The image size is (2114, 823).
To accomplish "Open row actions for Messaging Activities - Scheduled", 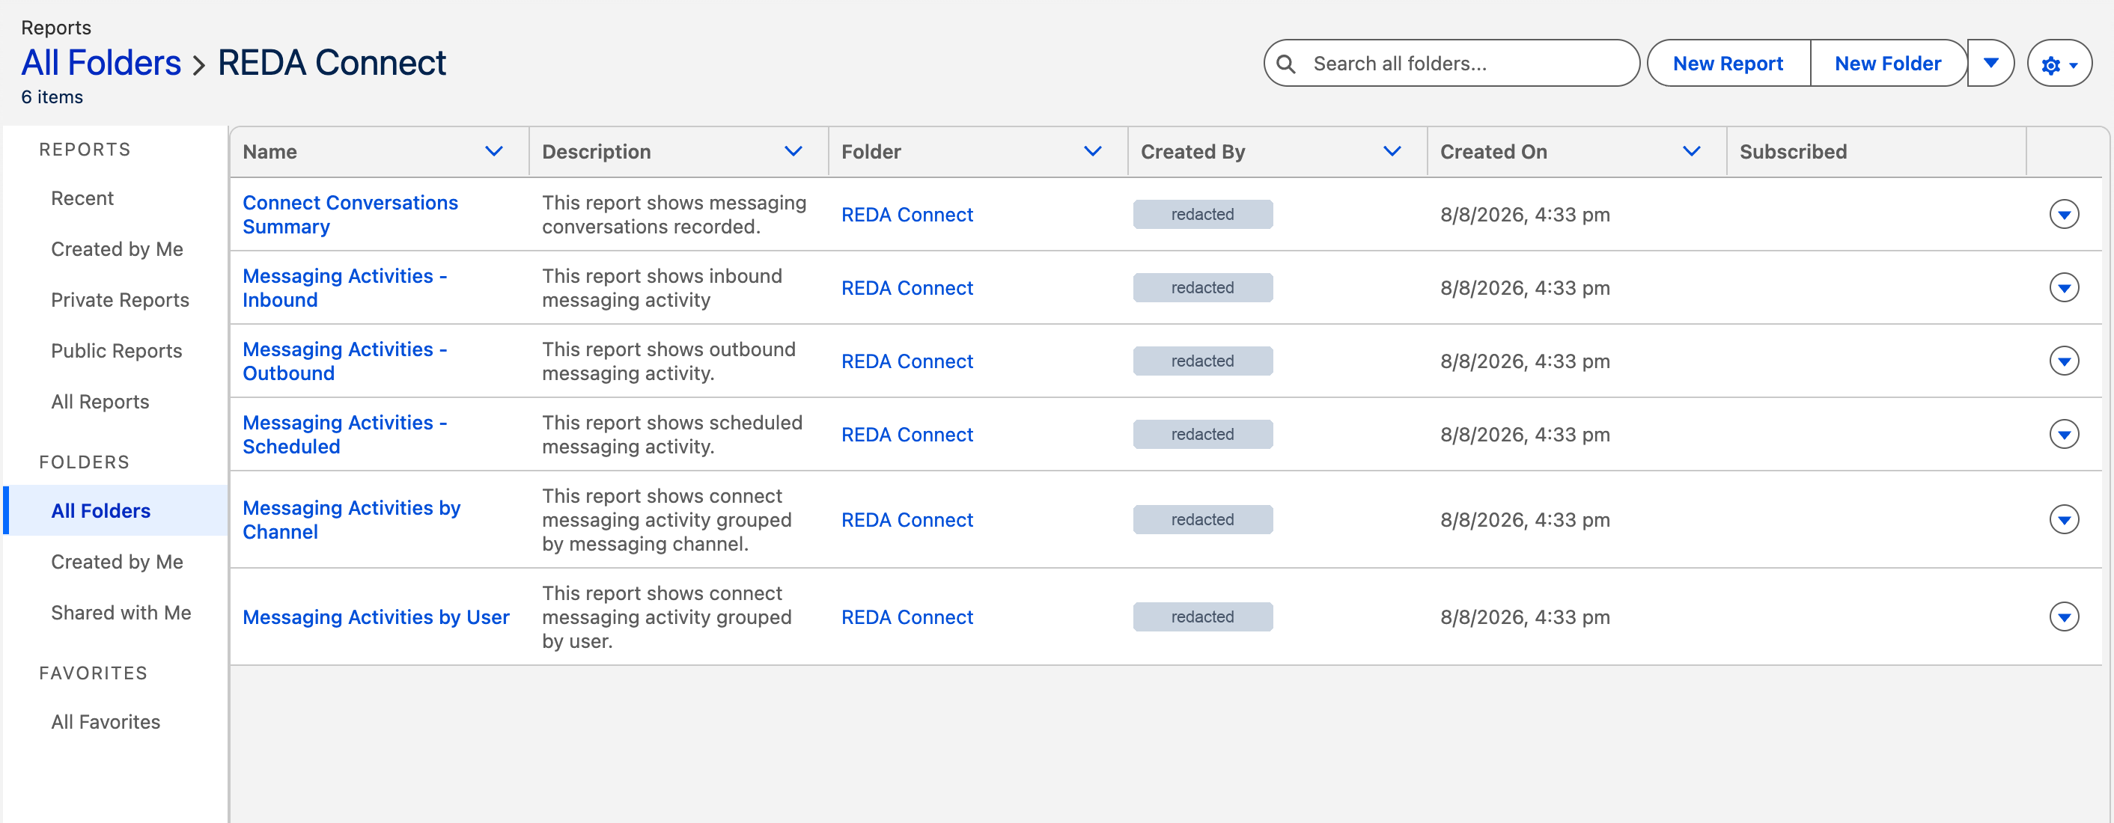I will point(2063,434).
